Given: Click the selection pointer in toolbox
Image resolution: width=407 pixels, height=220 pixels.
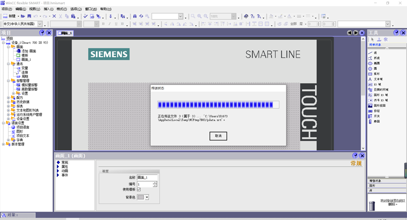Looking at the screenshot, I should pos(373,40).
